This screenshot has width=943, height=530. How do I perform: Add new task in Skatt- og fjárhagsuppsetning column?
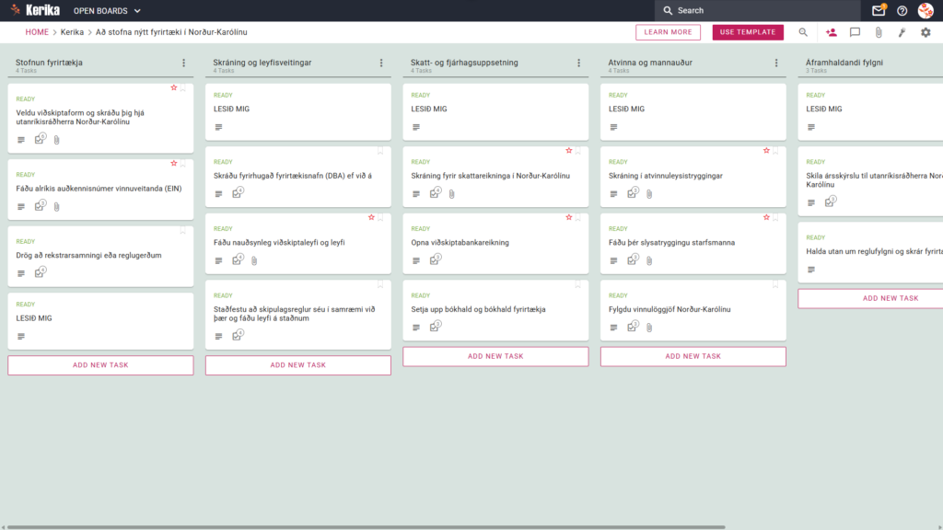click(x=495, y=356)
